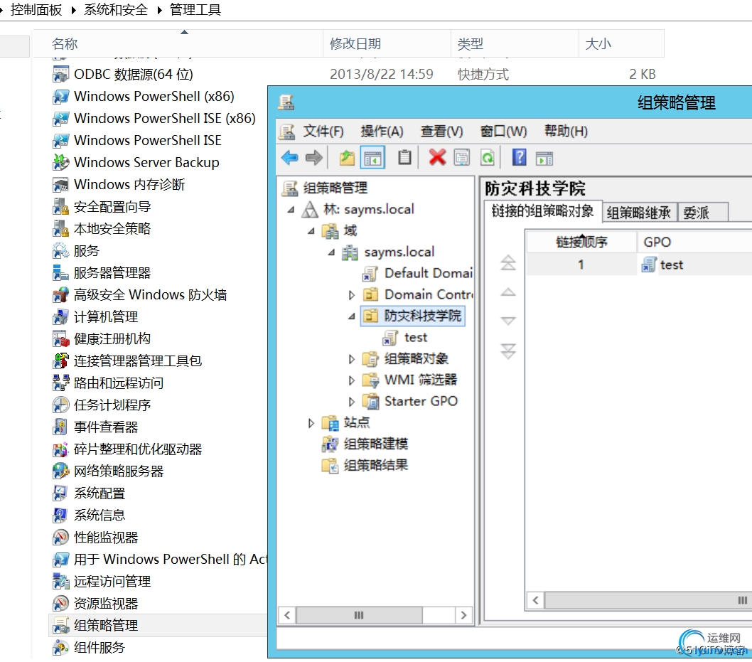752x662 pixels.
Task: Select 组策略建模 node in the tree
Action: [375, 444]
